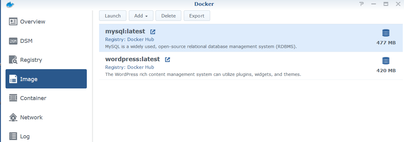This screenshot has height=142, width=404.
Task: Click the wordpress database size icon
Action: (386, 61)
